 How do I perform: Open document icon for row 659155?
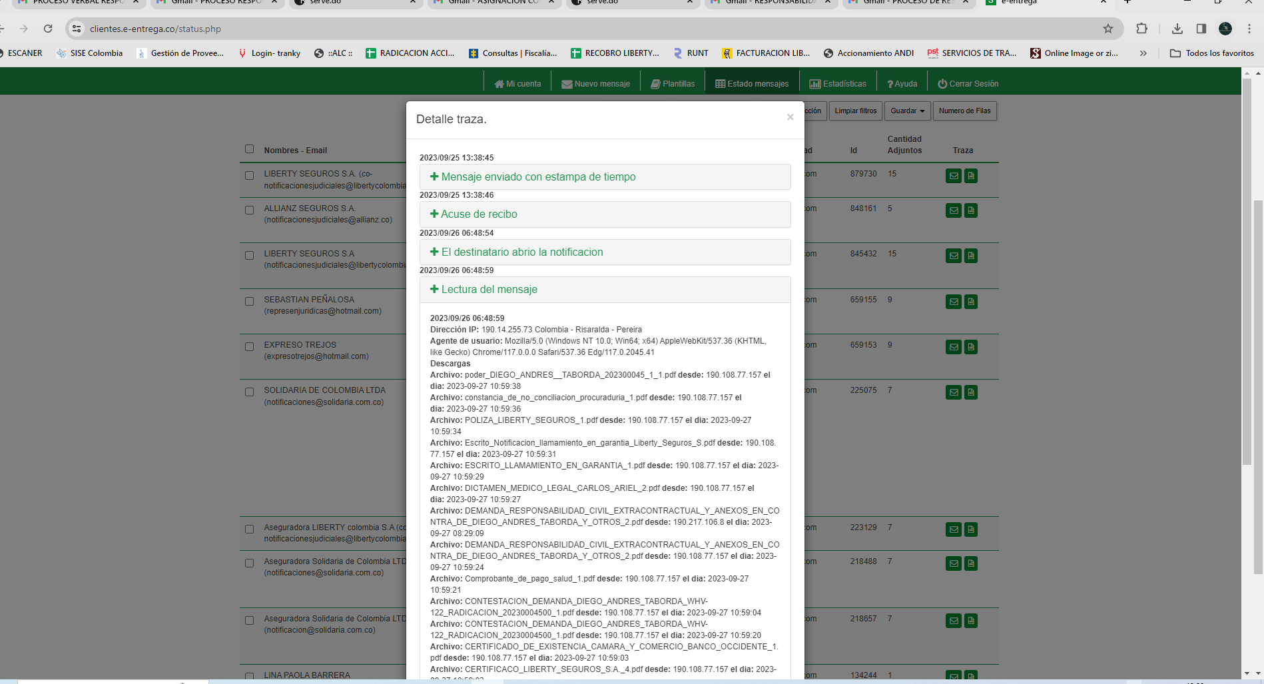point(971,302)
